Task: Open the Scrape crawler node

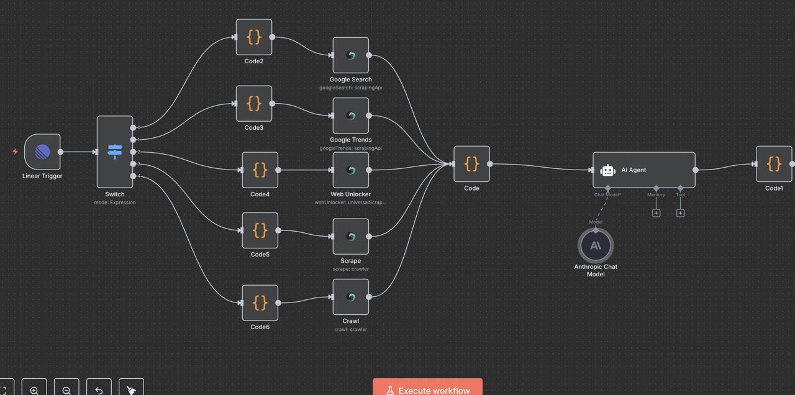Action: (351, 236)
